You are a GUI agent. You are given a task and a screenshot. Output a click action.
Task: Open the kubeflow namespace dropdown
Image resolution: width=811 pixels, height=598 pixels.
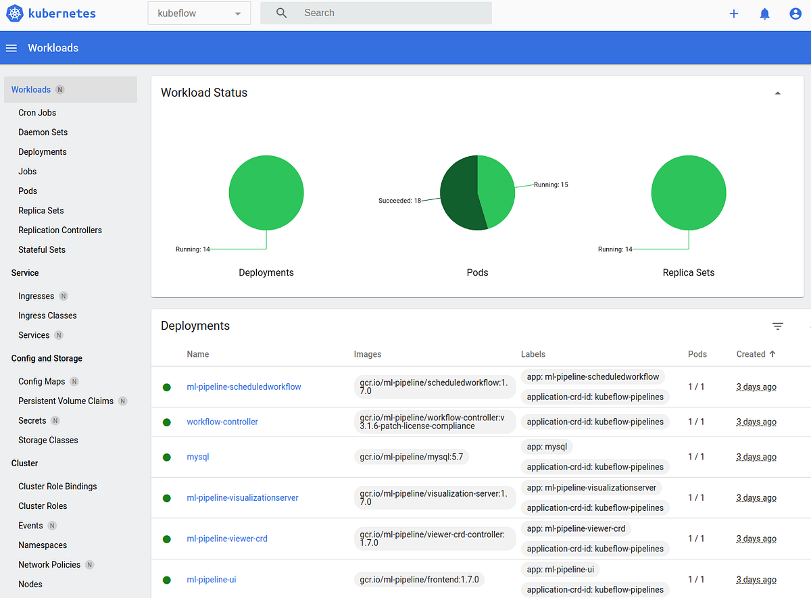pos(199,13)
